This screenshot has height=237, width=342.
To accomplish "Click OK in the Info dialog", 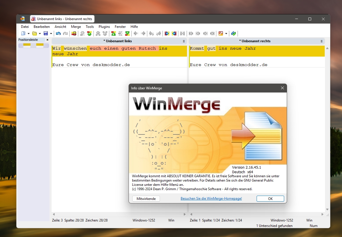I will (270, 199).
